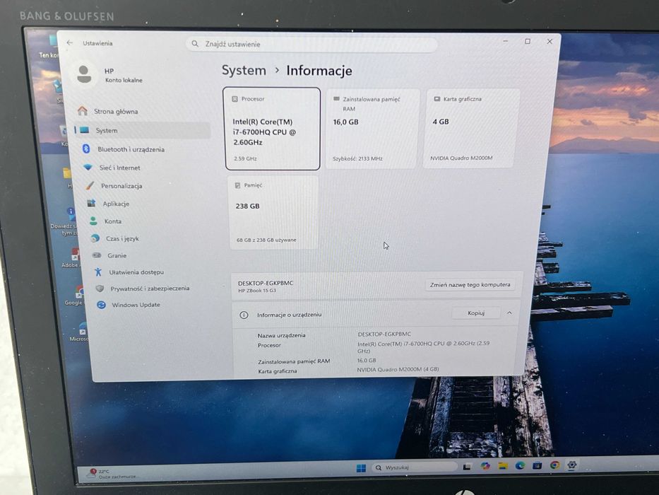Click System in the breadcrumb header
The image size is (659, 495).
point(244,70)
